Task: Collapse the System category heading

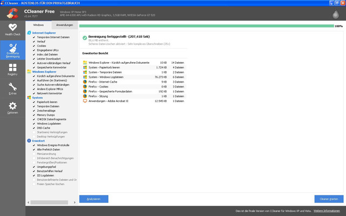Action: 37,98
